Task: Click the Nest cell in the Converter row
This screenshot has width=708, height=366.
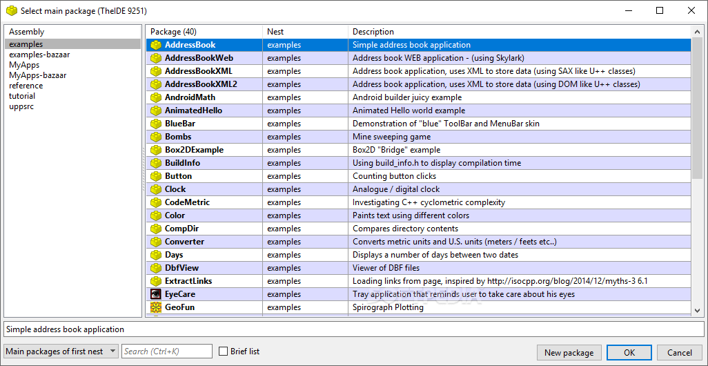Action: tap(305, 242)
